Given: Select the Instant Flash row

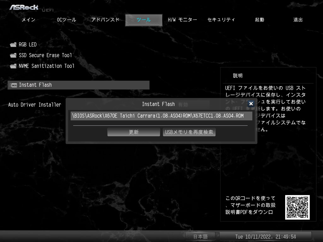Looking at the screenshot, I should coord(79,85).
